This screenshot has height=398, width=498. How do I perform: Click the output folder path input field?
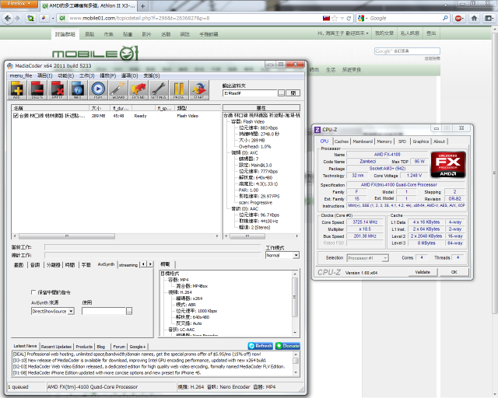tap(250, 93)
